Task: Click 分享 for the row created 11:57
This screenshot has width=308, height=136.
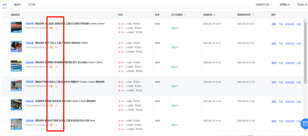Action: click(x=298, y=44)
